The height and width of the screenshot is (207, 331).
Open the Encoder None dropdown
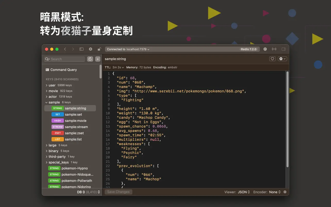275,192
